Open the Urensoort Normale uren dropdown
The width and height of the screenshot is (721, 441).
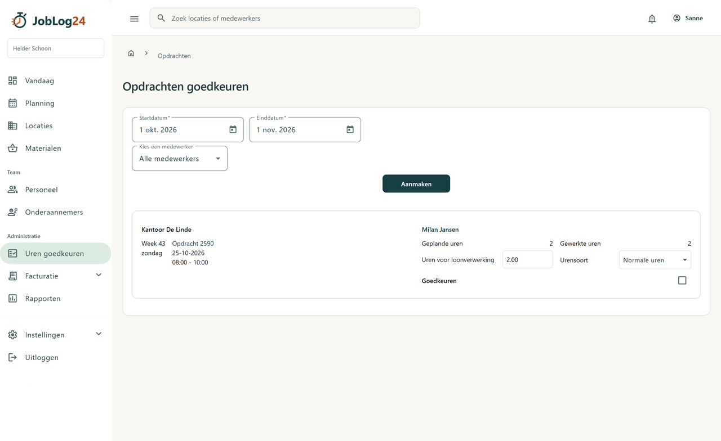655,260
